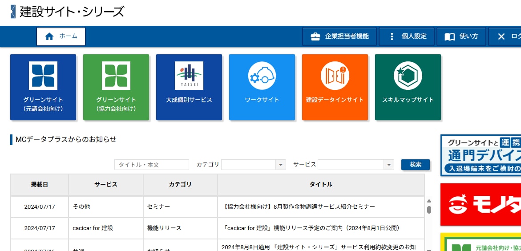Viewport: 521px width, 251px height.
Task: Click the home icon in ホーム button
Action: (49, 36)
